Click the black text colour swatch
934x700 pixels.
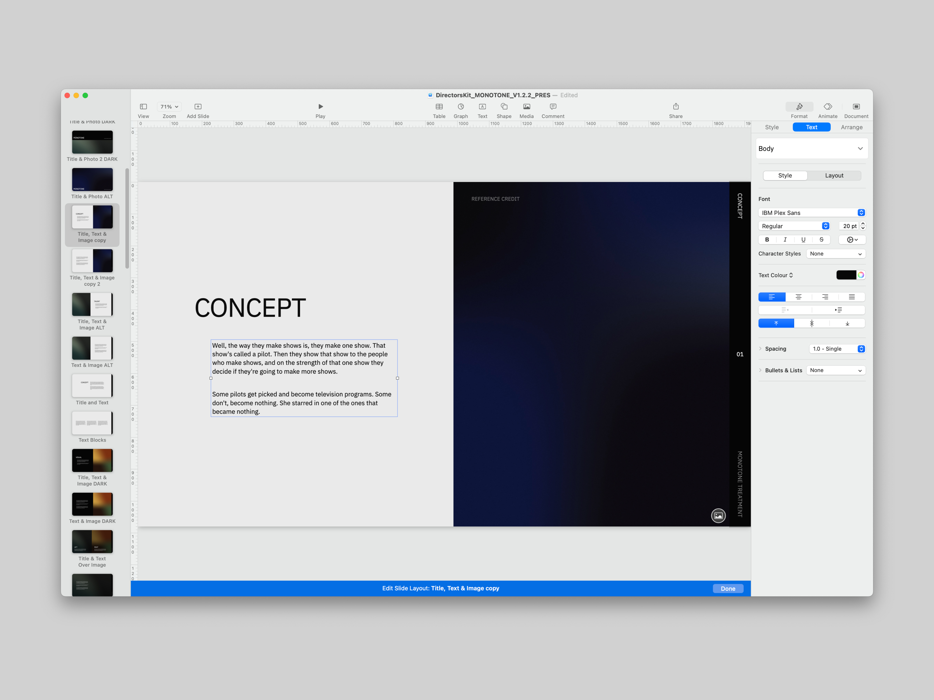point(846,275)
